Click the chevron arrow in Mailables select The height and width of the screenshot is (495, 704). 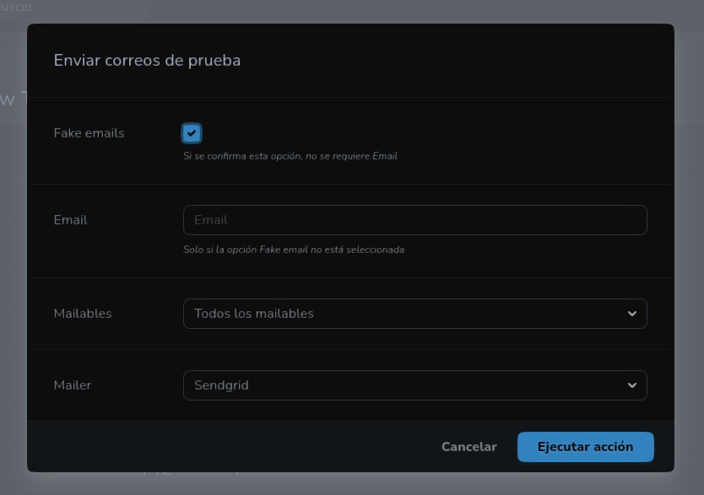click(632, 314)
